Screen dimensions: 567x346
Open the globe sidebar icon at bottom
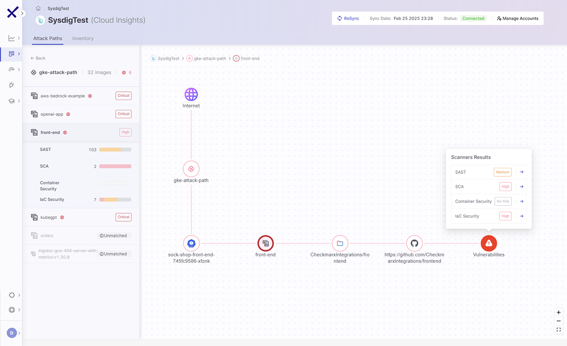(12, 310)
